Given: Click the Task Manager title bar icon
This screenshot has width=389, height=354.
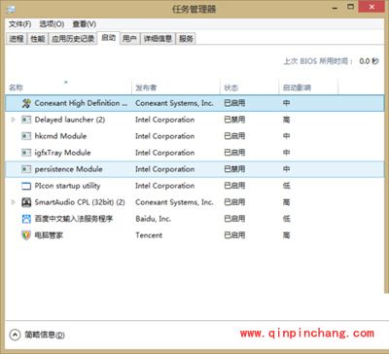Looking at the screenshot, I should (x=11, y=9).
